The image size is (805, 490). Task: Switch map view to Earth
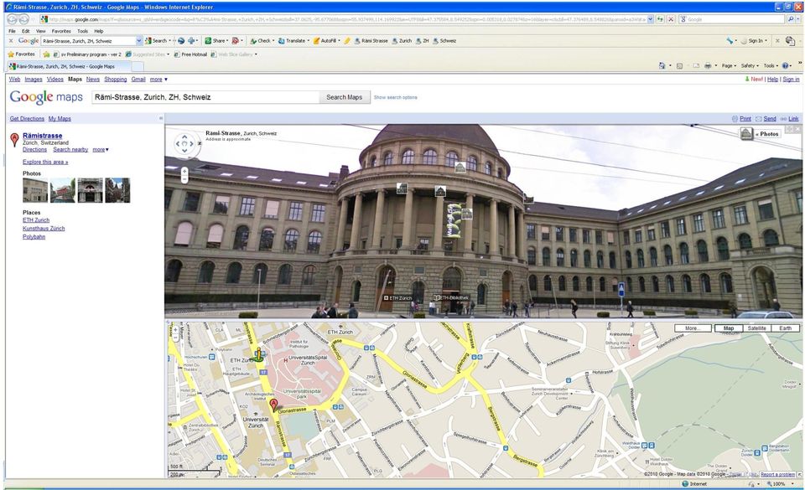coord(785,328)
